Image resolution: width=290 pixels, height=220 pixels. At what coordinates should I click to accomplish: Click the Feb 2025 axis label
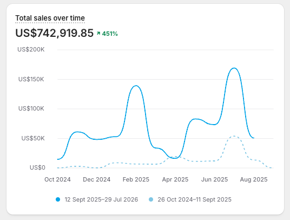136,179
